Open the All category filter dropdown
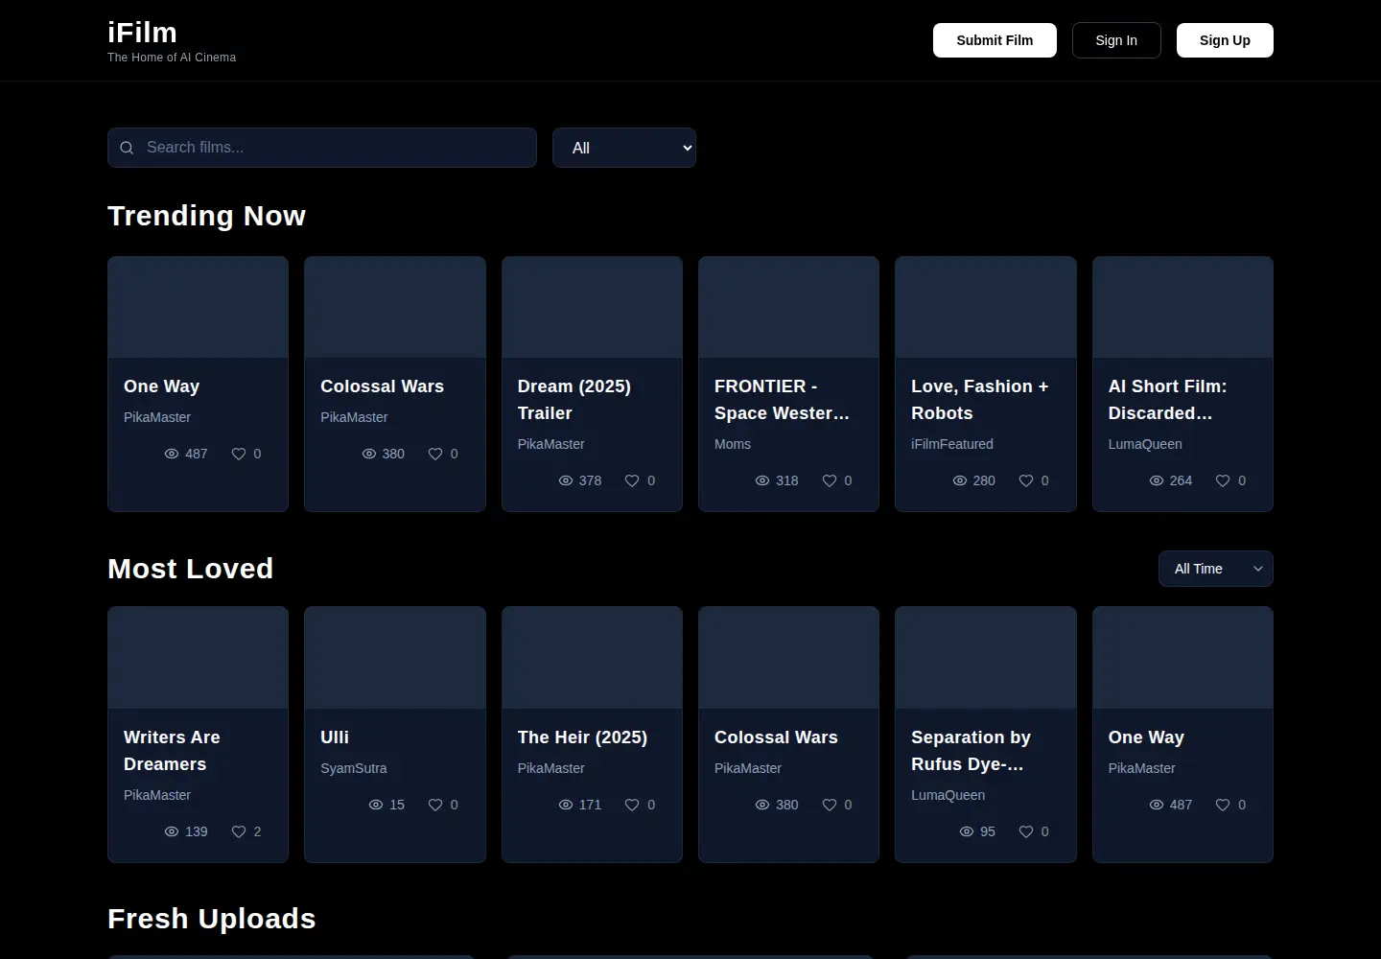Image resolution: width=1381 pixels, height=959 pixels. (x=624, y=148)
